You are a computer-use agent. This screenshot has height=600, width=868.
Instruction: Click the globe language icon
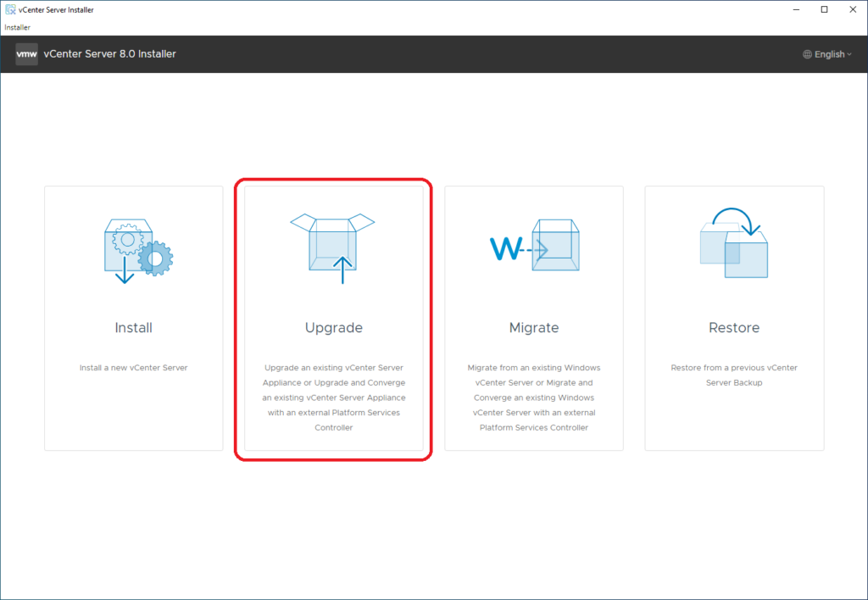(807, 54)
